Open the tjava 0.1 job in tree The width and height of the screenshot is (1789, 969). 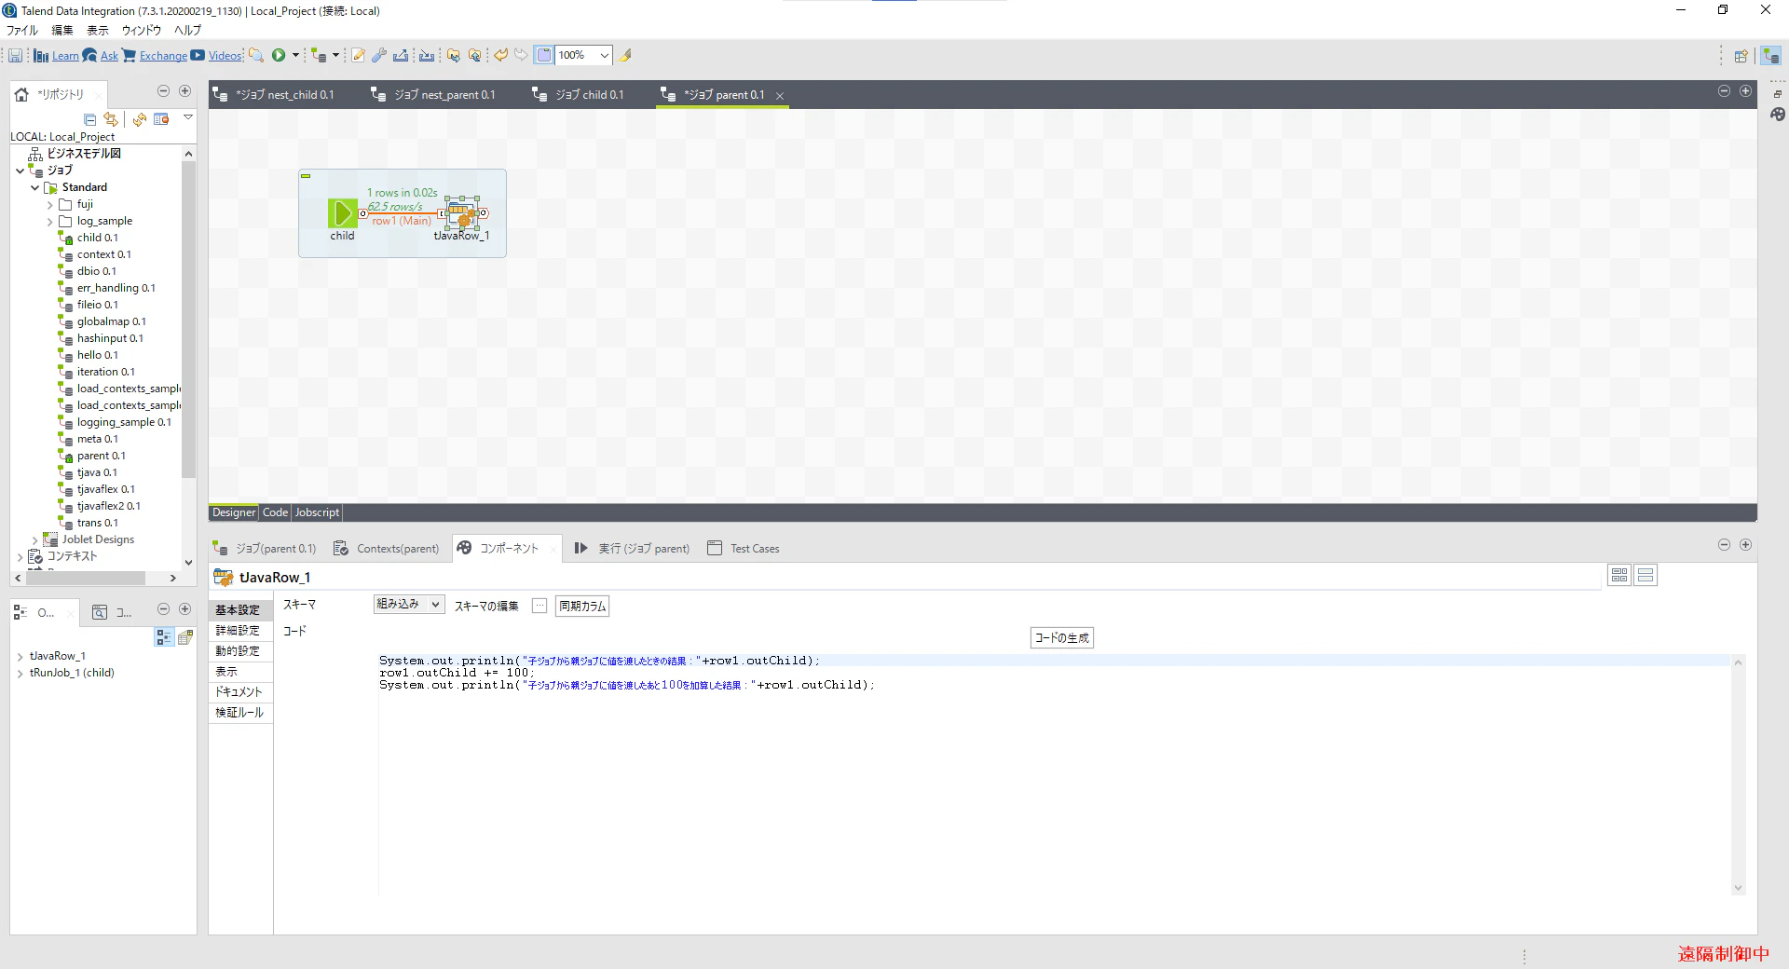coord(97,472)
